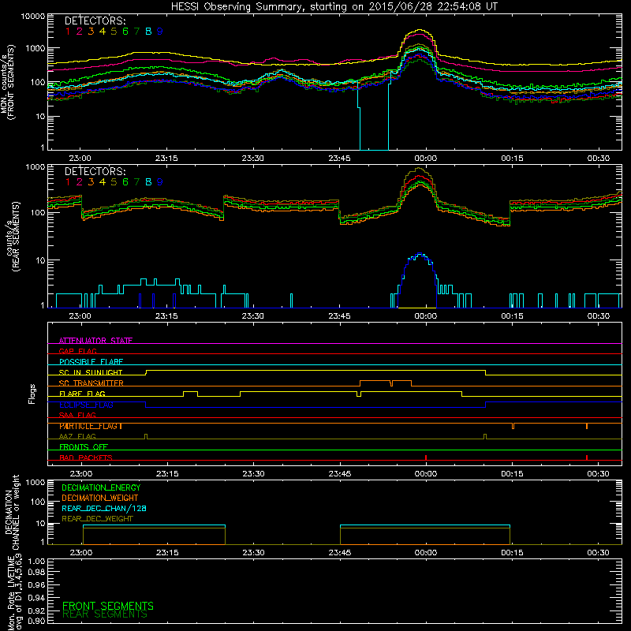Select dark green detector 7 in rear segments legend
631x631 pixels.
[136, 182]
